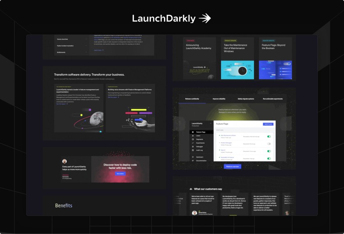The height and width of the screenshot is (234, 344).
Task: Expand the Faster incident resolution accordion item
Action: pos(72,46)
